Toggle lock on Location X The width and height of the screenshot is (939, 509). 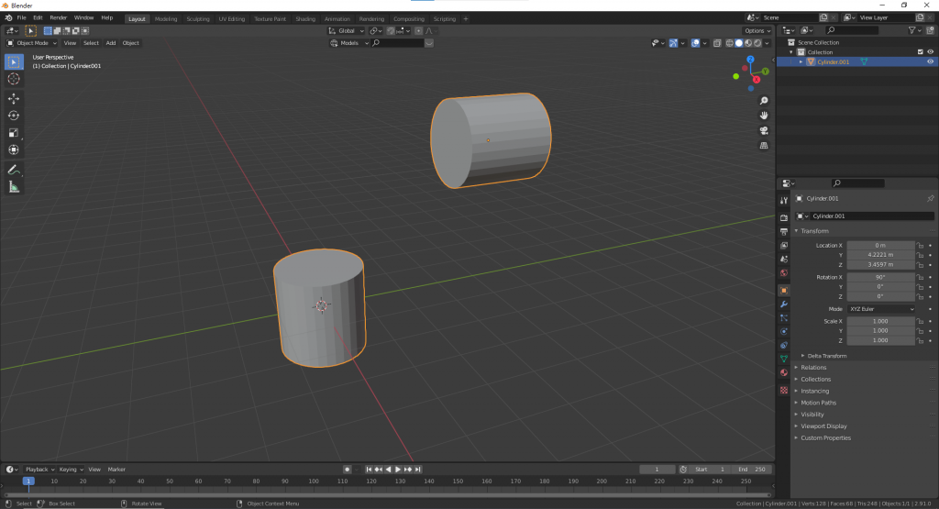click(x=921, y=245)
